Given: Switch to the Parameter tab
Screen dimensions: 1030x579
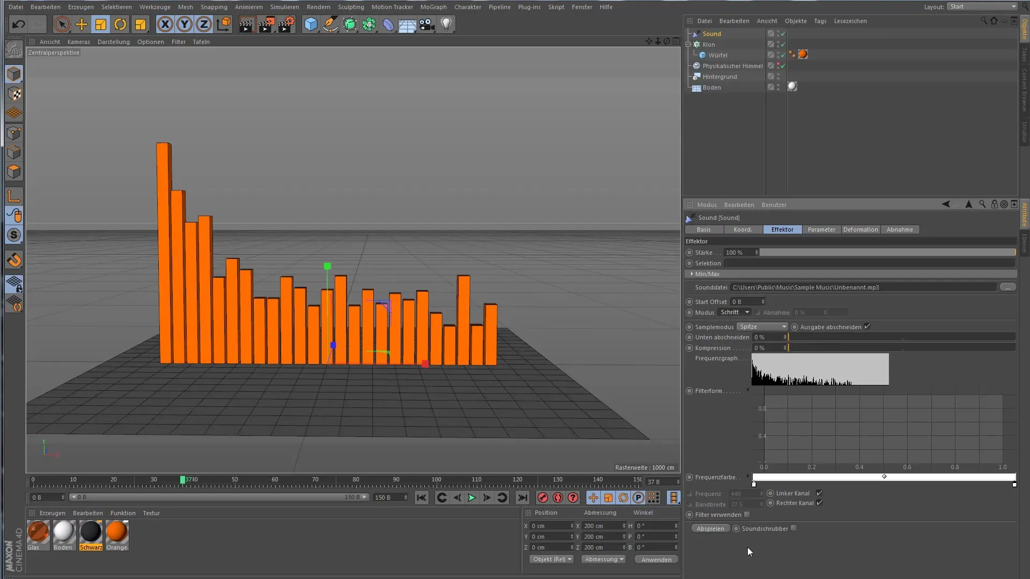Looking at the screenshot, I should (x=821, y=229).
